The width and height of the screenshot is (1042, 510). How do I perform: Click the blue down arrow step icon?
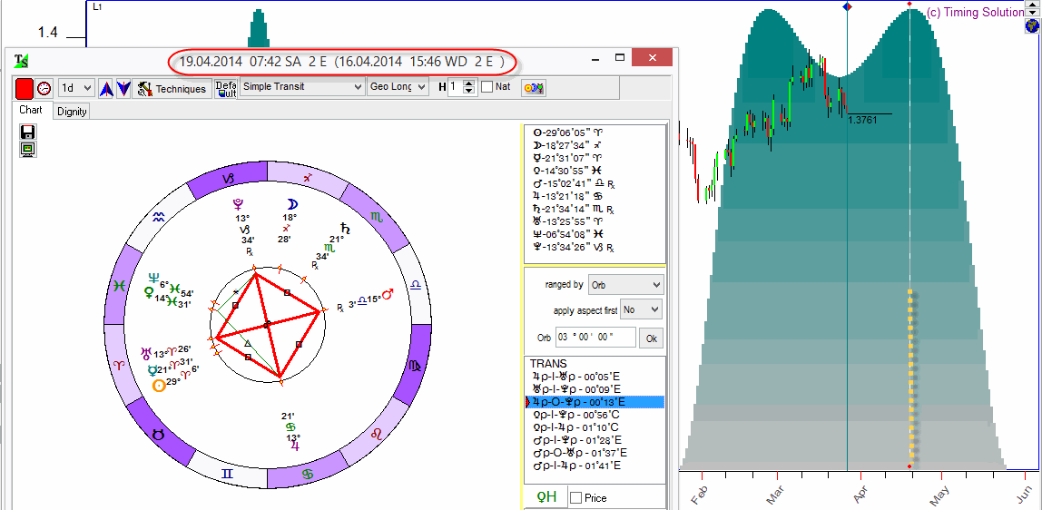coord(123,88)
